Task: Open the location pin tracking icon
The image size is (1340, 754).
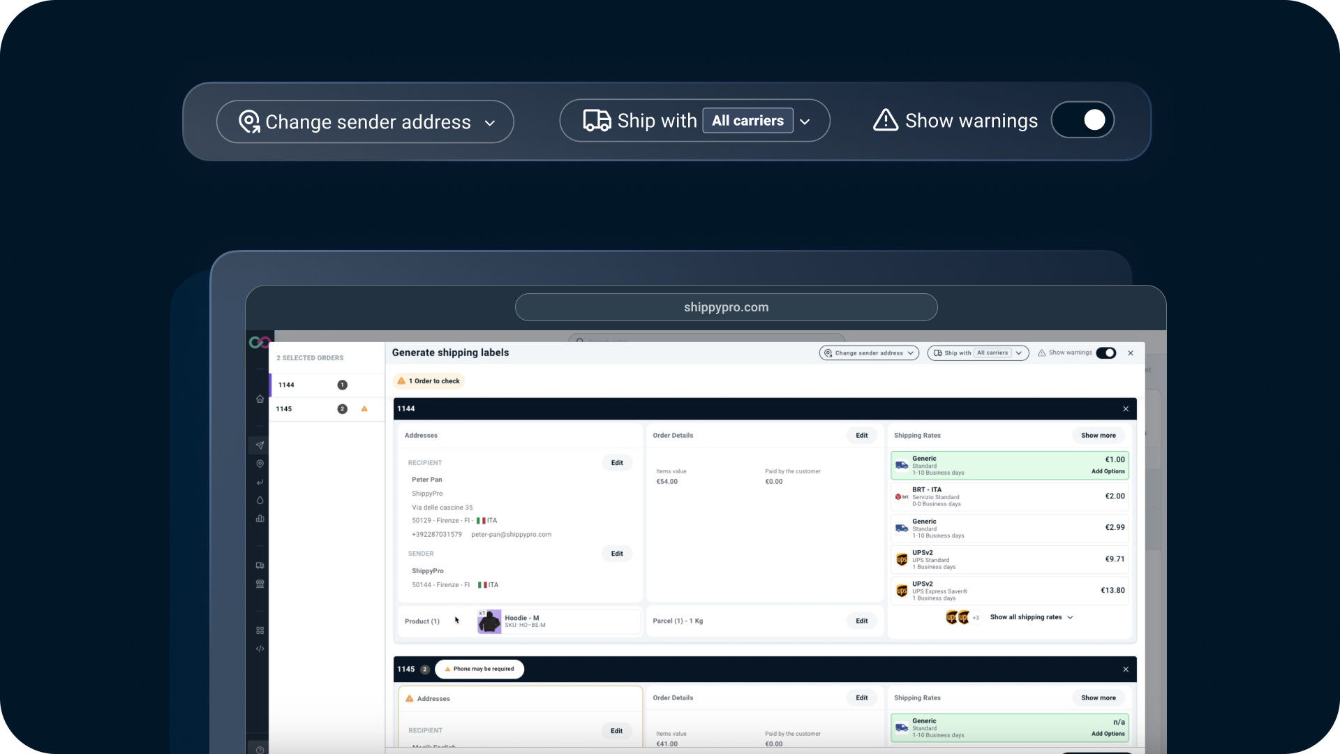Action: (260, 464)
